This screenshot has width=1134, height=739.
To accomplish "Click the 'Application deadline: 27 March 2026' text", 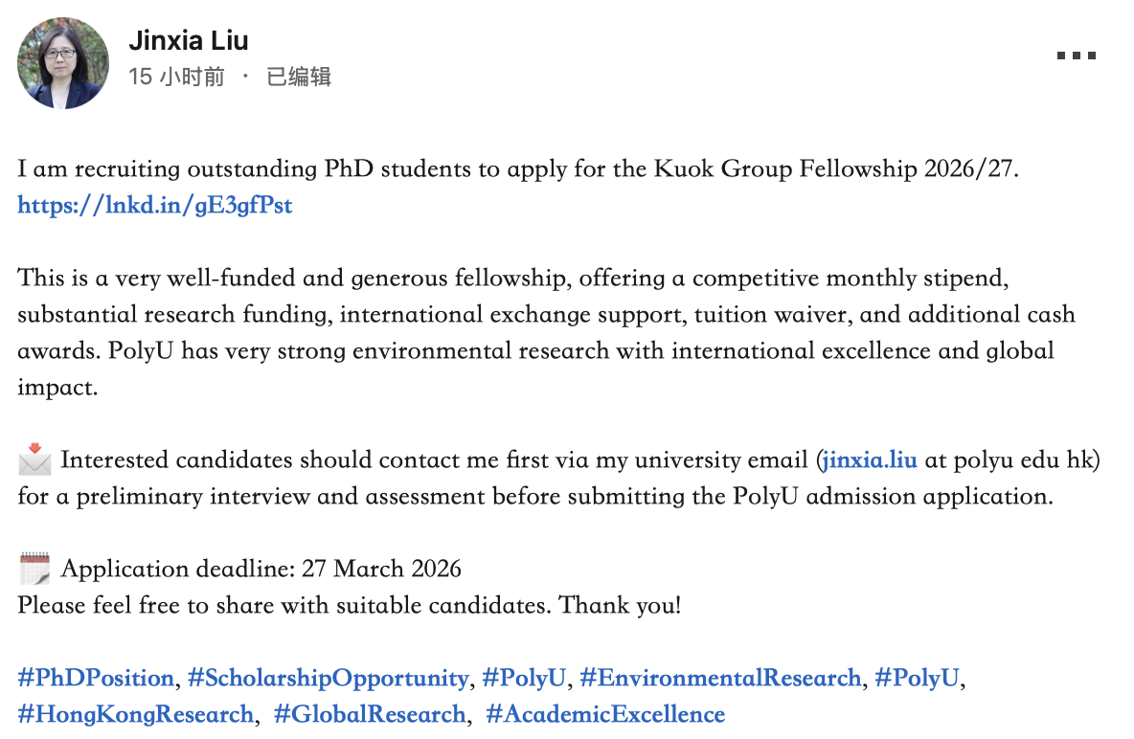I will [261, 569].
